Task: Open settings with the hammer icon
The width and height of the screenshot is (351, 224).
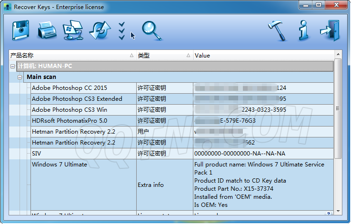Action: click(277, 31)
